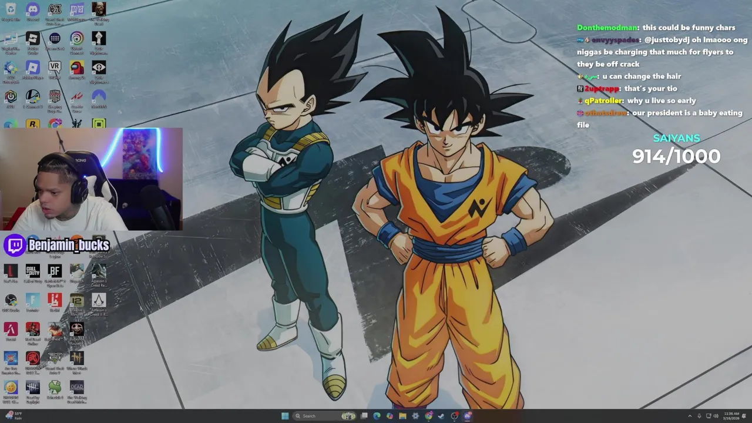Screen dimensions: 752x423
Task: Show hidden system tray icons chevron
Action: point(690,416)
